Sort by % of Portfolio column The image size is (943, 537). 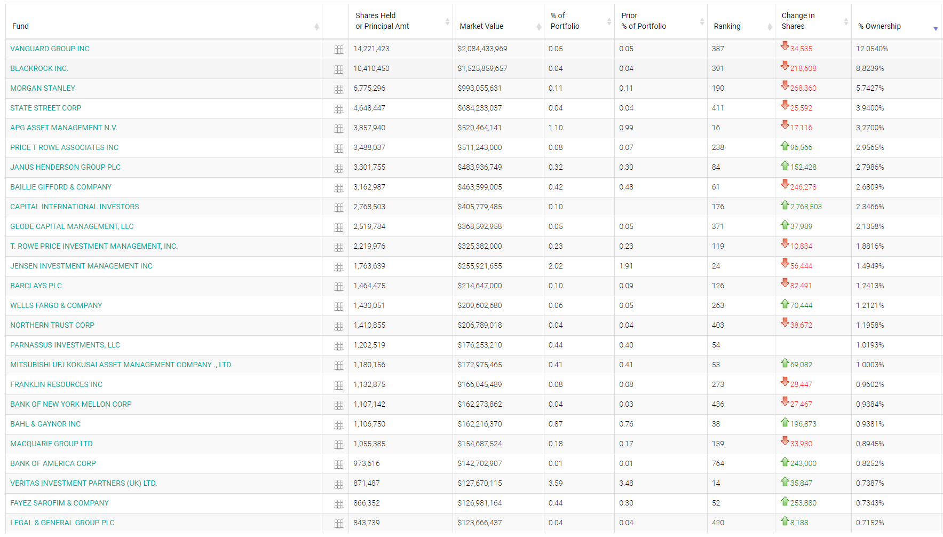point(579,22)
